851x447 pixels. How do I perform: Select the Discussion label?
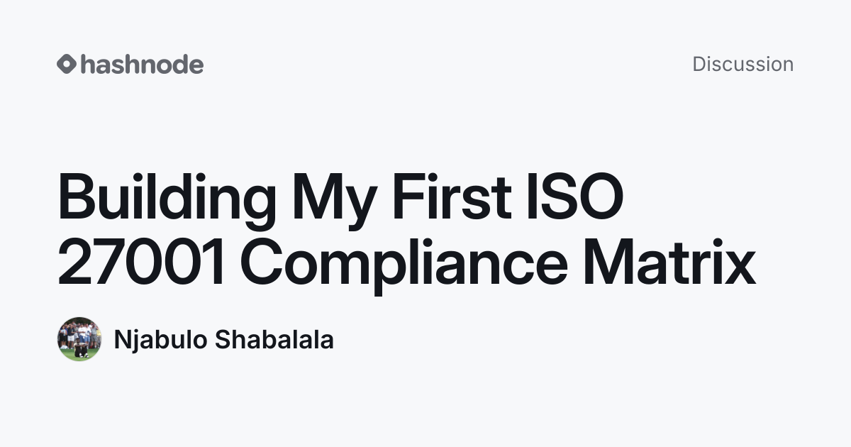[x=742, y=64]
